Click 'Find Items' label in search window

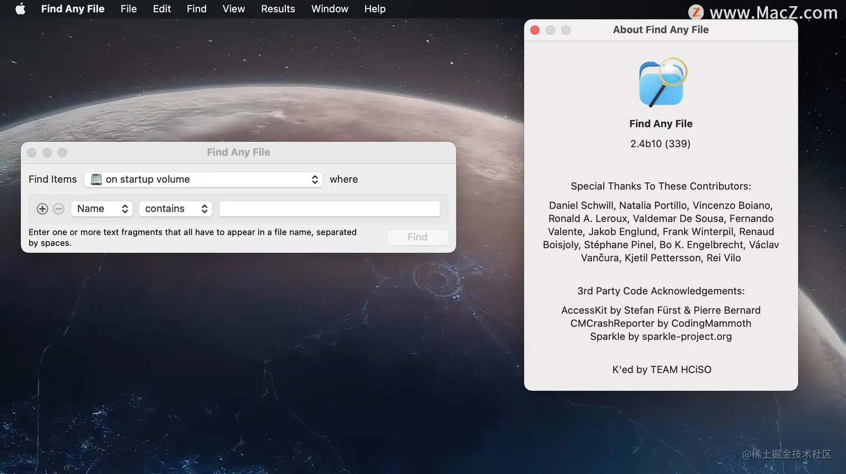click(53, 179)
